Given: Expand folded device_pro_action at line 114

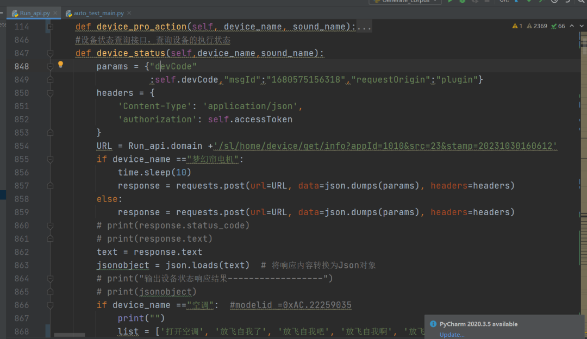Looking at the screenshot, I should pyautogui.click(x=50, y=27).
